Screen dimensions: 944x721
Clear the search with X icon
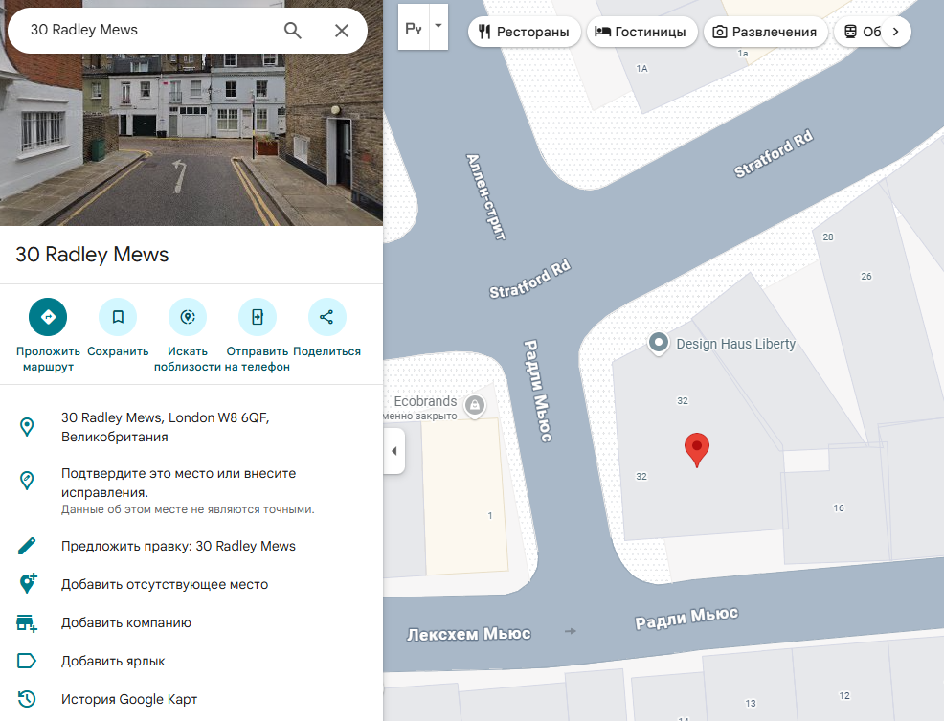[x=342, y=30]
